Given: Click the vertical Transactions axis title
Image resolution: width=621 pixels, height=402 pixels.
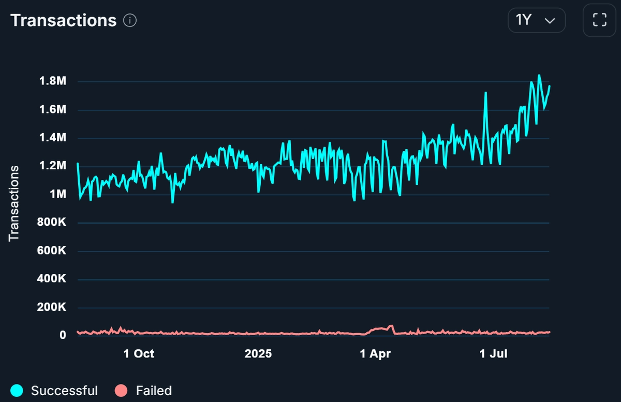Looking at the screenshot, I should [14, 203].
